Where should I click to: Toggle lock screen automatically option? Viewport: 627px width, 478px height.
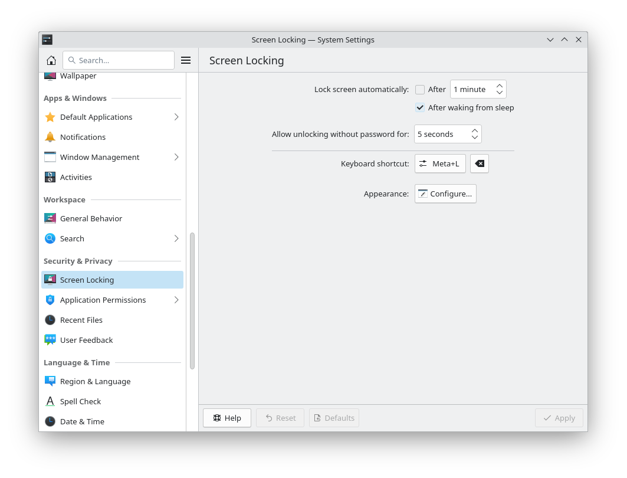tap(420, 89)
